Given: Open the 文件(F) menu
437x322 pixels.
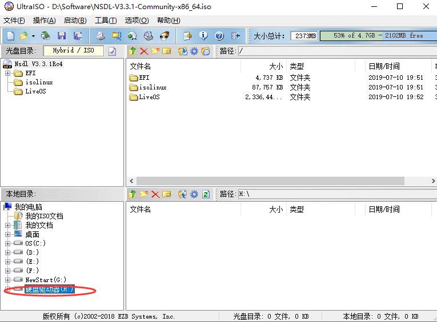Looking at the screenshot, I should coord(14,21).
